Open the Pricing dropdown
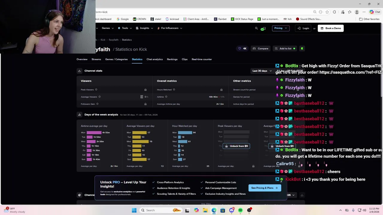Image resolution: width=383 pixels, height=215 pixels. click(281, 28)
